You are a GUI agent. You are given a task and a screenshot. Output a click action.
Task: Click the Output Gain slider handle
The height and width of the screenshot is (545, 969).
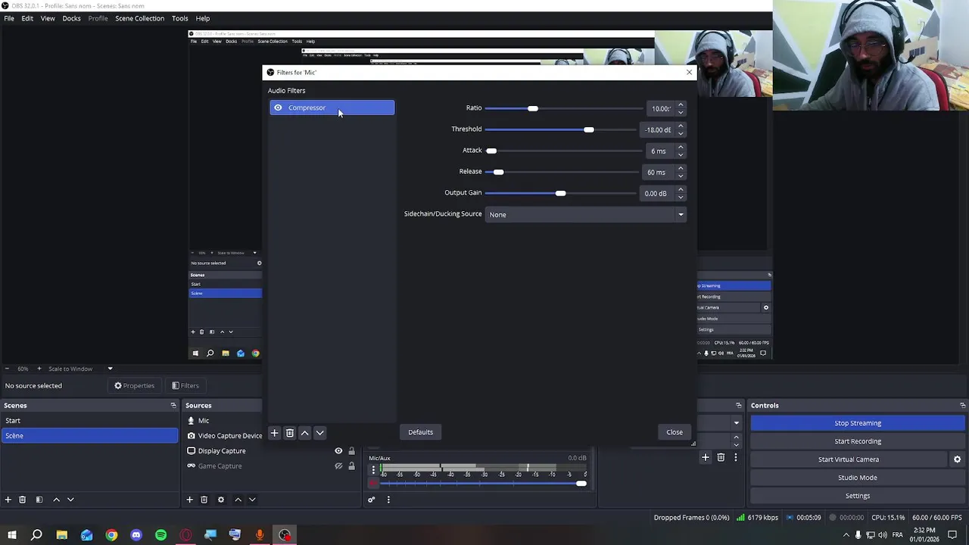(560, 193)
